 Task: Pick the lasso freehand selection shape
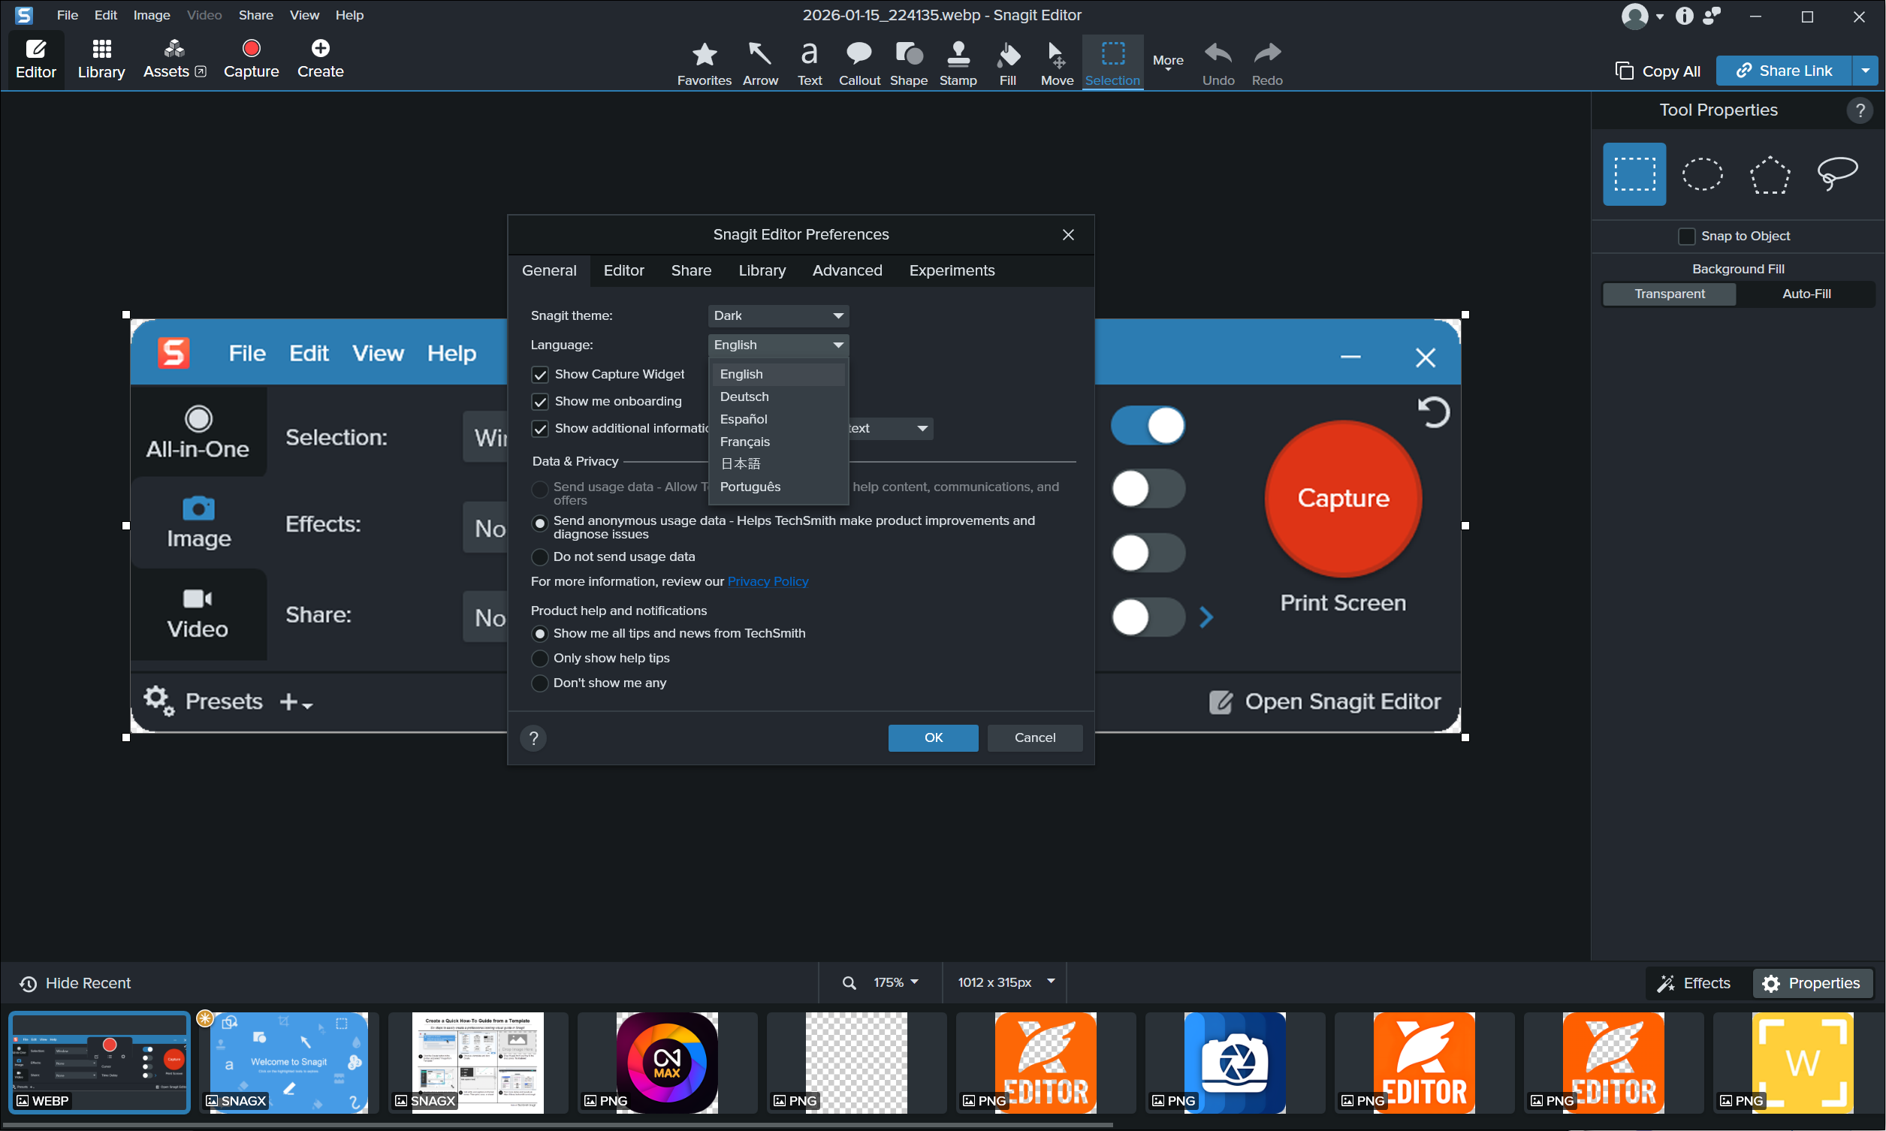click(1836, 173)
